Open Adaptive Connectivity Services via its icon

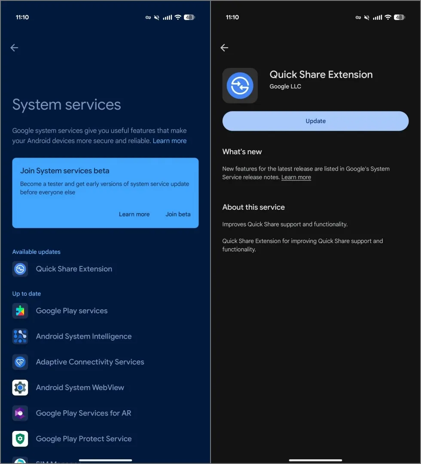20,362
